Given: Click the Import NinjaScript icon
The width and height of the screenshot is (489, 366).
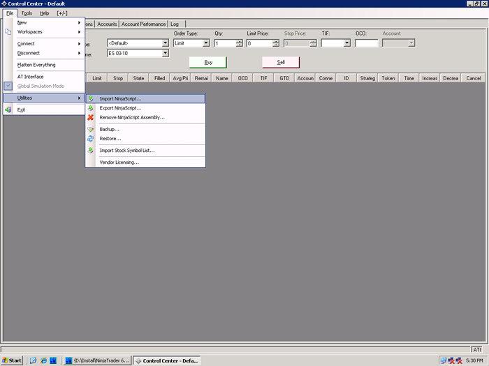Looking at the screenshot, I should click(x=91, y=99).
